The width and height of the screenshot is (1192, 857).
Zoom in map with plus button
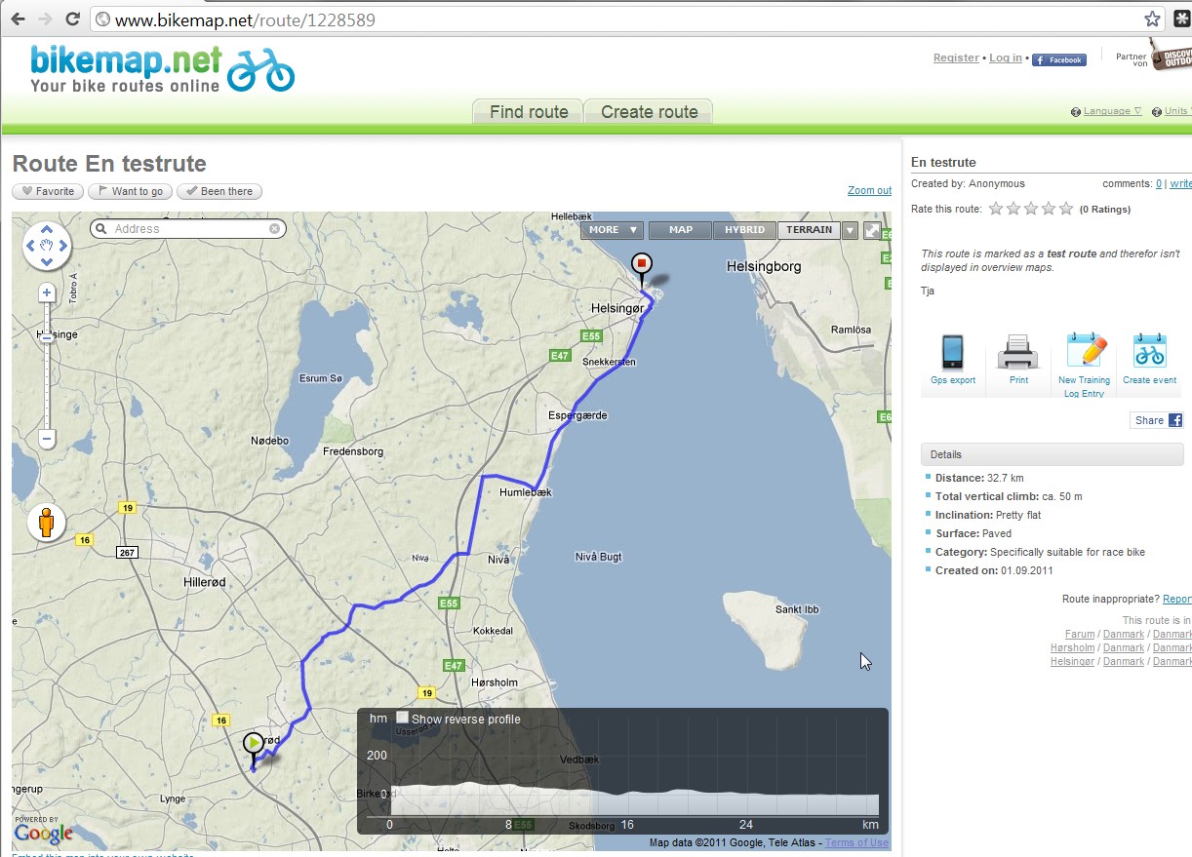pyautogui.click(x=47, y=292)
